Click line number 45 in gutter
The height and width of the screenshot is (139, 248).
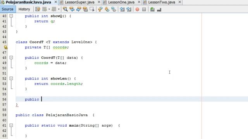point(4,42)
